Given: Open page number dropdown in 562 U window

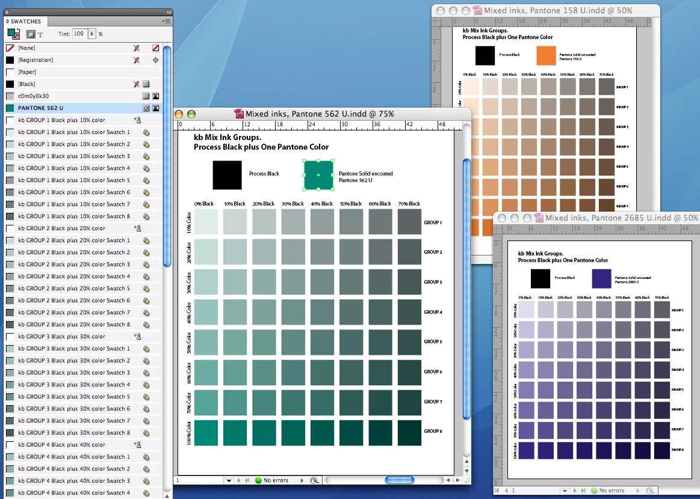Looking at the screenshot, I should point(229,481).
